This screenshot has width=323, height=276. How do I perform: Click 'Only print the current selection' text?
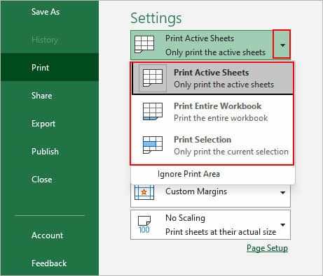point(231,152)
